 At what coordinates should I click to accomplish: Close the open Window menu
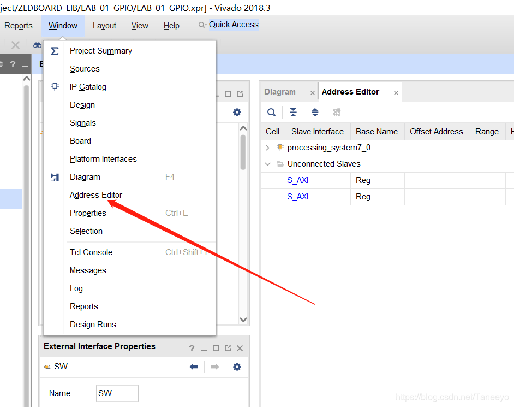click(x=63, y=26)
